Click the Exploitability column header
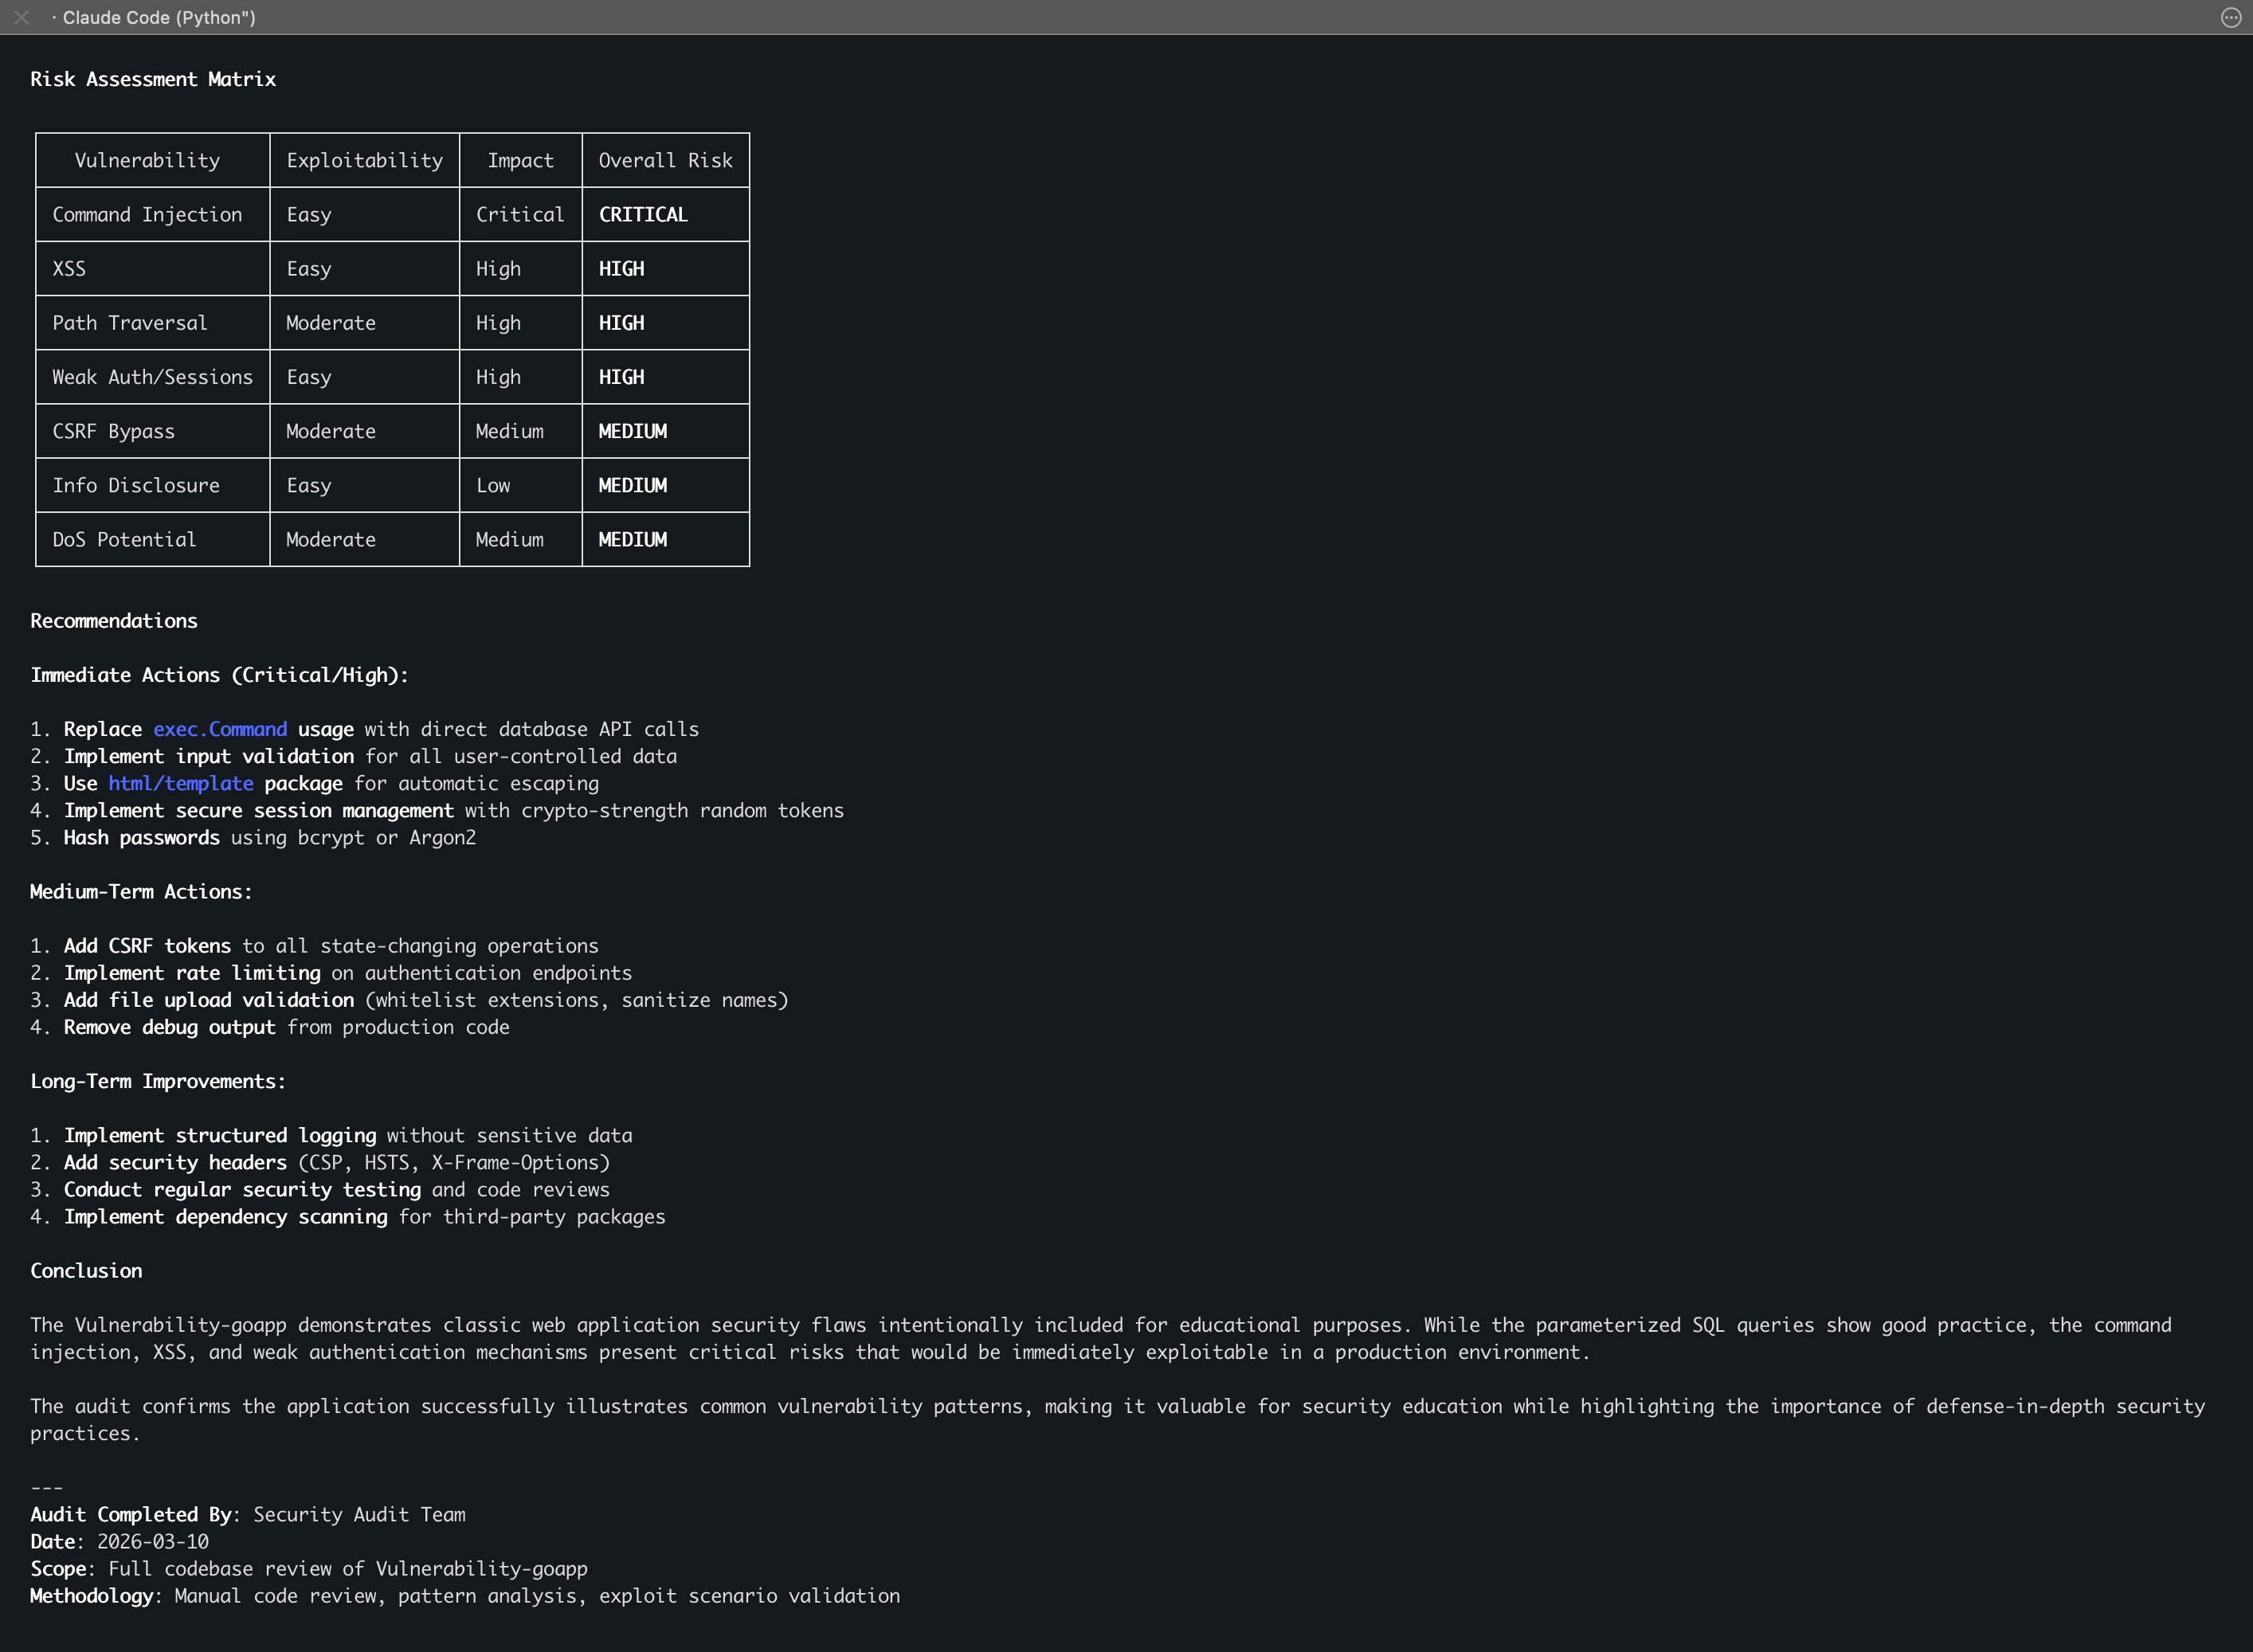The width and height of the screenshot is (2253, 1652). 364,160
